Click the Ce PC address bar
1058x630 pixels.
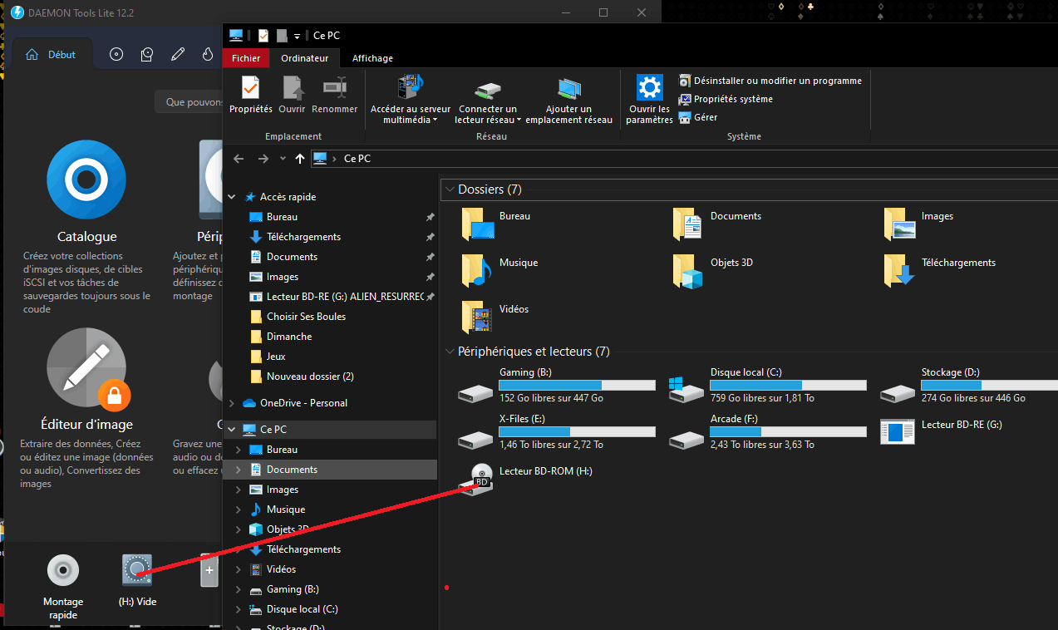683,159
